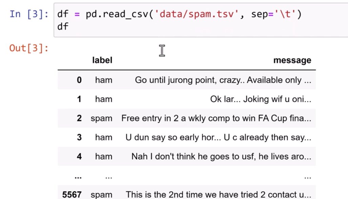Select row index 4 in output
348x199 pixels.
click(79, 156)
